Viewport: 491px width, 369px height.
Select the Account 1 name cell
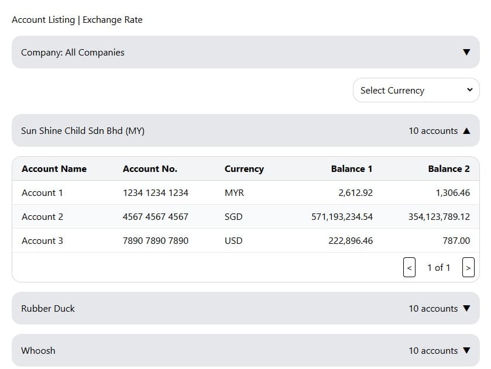[42, 192]
